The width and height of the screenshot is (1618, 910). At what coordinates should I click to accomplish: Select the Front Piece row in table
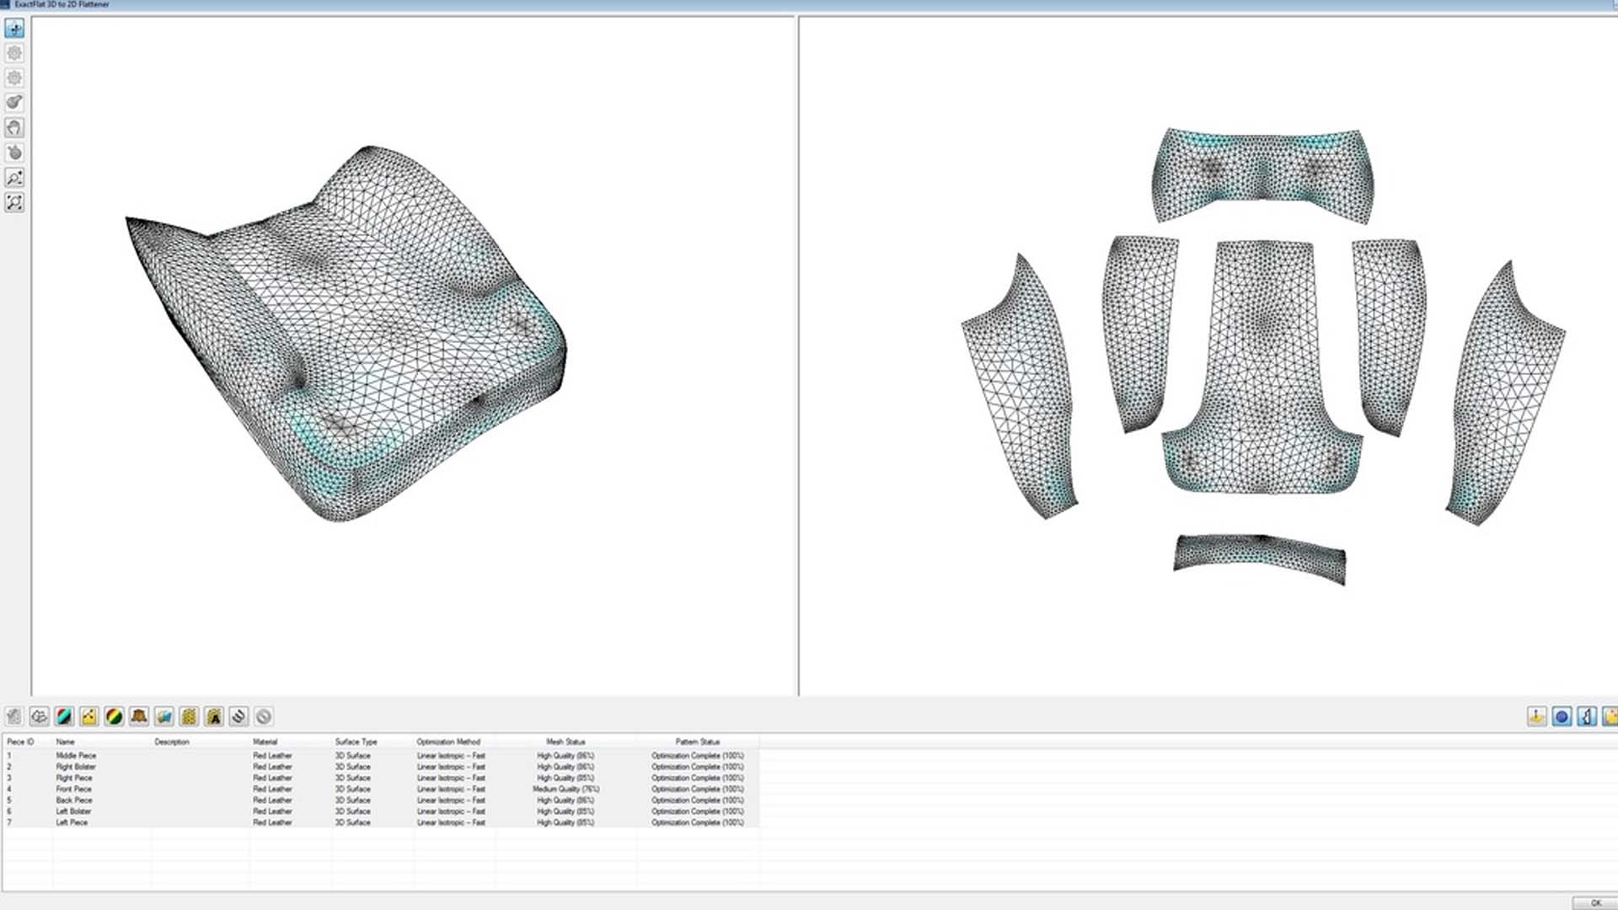click(380, 790)
